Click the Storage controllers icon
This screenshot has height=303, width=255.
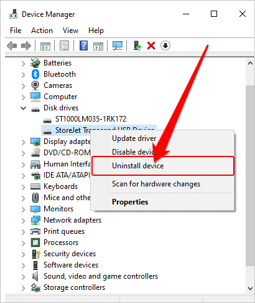click(x=35, y=287)
